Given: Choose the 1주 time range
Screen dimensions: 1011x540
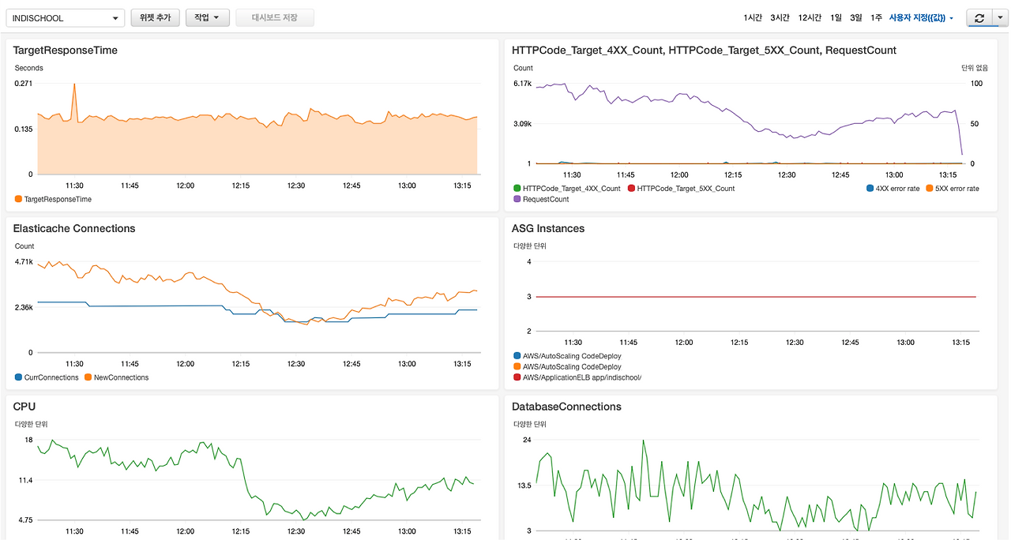Looking at the screenshot, I should [876, 18].
